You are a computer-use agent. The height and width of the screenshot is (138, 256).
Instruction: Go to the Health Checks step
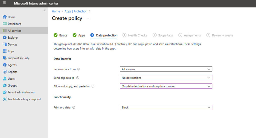[137, 35]
